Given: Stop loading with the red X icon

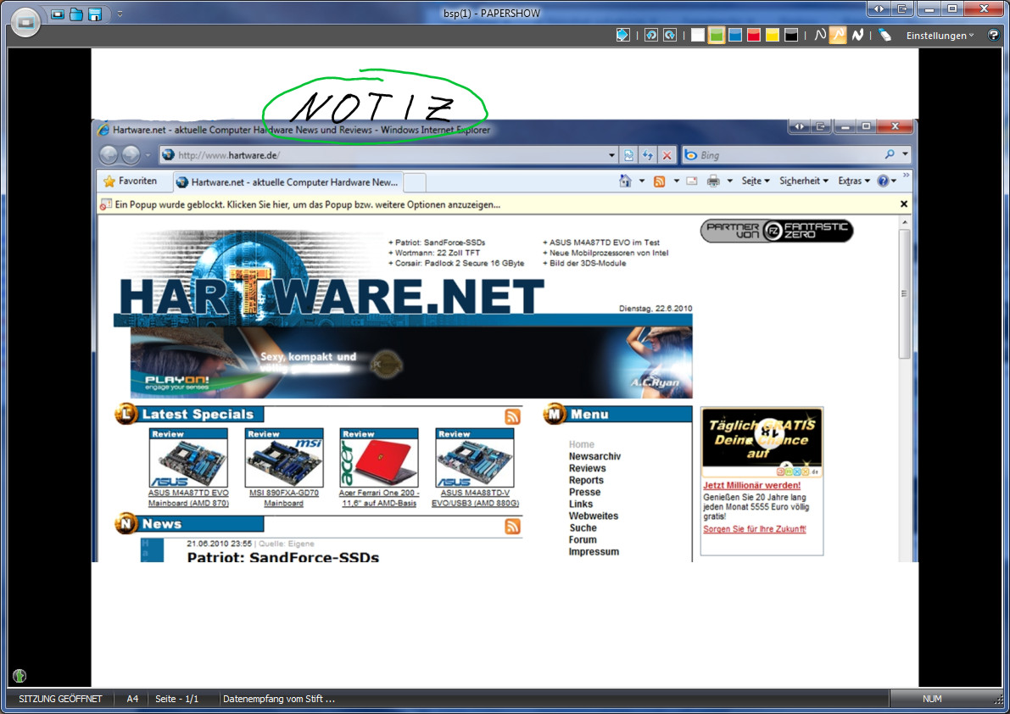Looking at the screenshot, I should point(667,155).
